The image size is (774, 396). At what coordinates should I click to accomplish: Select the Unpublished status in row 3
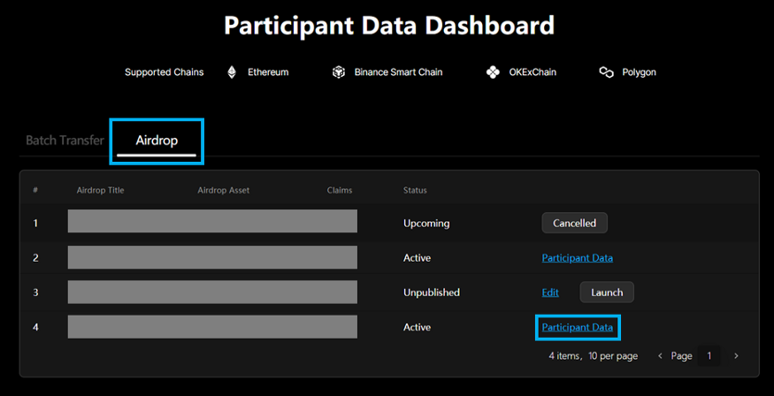[431, 293]
